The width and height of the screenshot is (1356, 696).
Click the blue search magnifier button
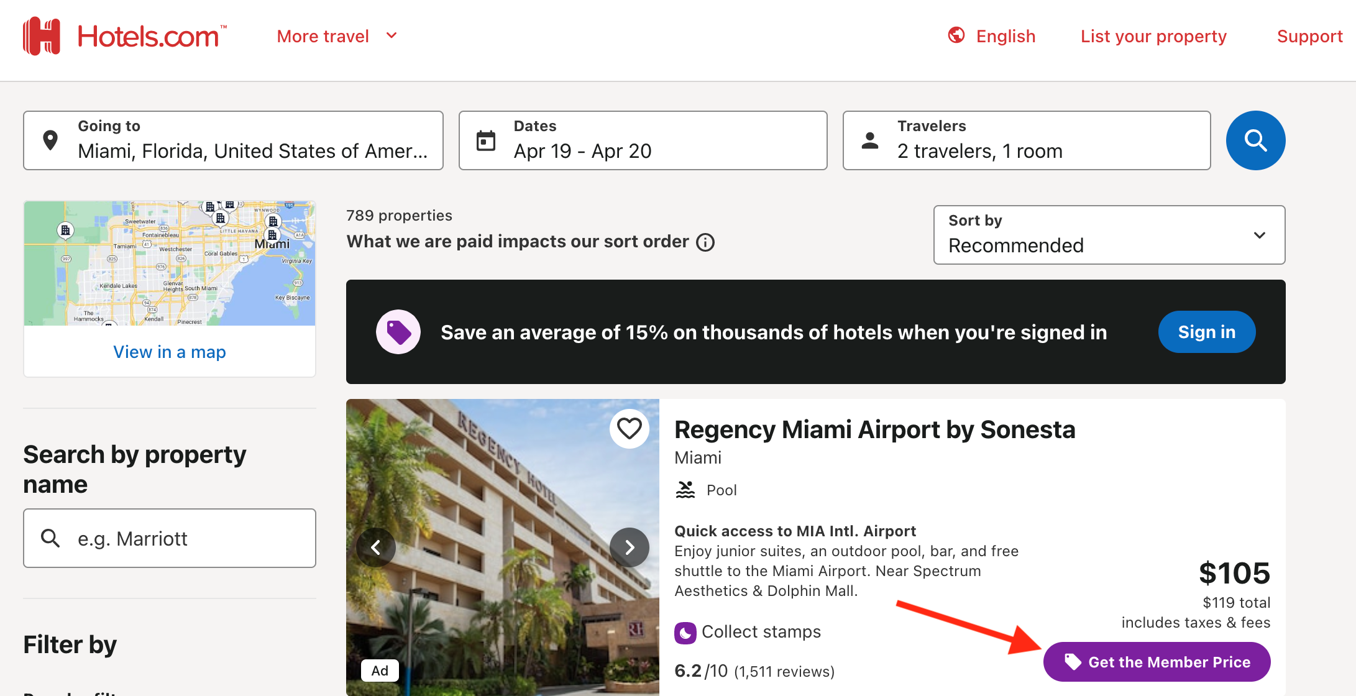pyautogui.click(x=1255, y=140)
